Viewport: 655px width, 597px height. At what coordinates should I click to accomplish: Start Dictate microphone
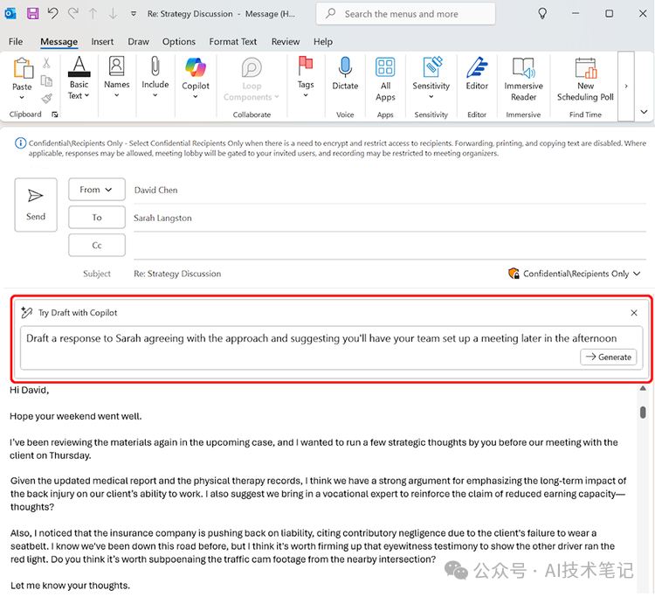345,73
